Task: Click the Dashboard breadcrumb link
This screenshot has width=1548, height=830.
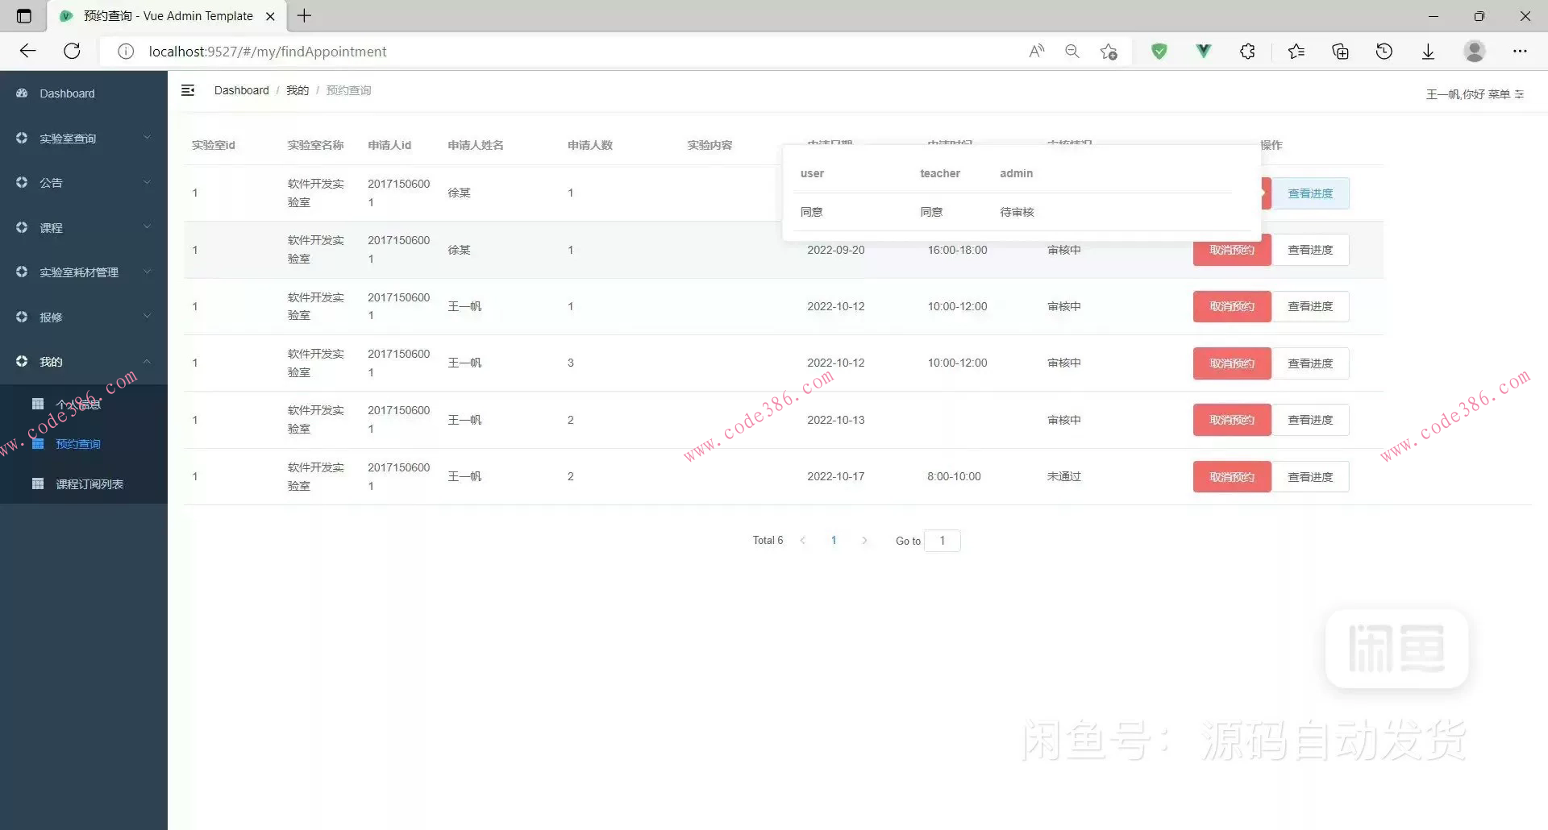Action: [x=241, y=90]
